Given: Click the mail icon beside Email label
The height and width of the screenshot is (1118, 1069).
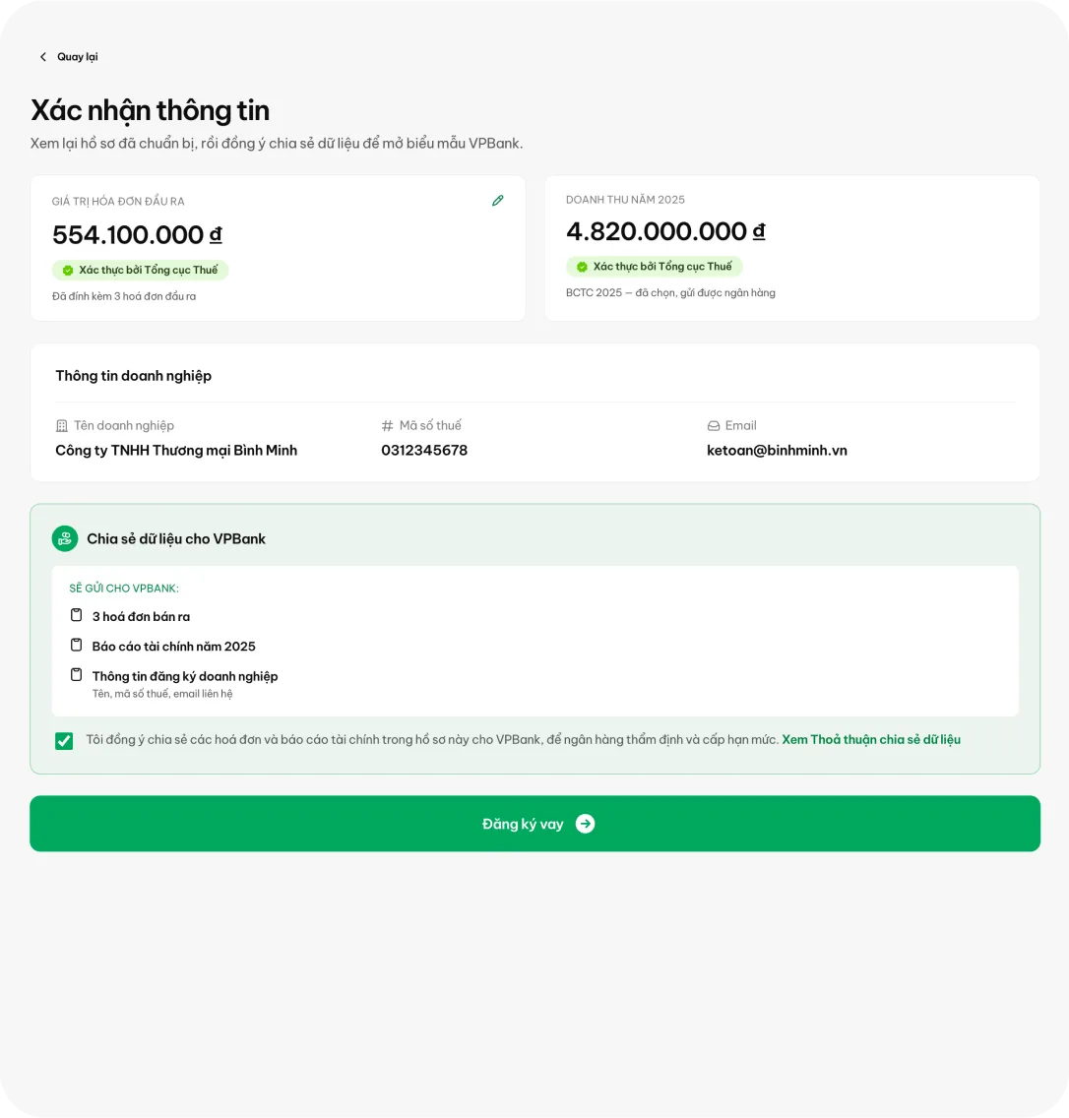Looking at the screenshot, I should (x=713, y=426).
